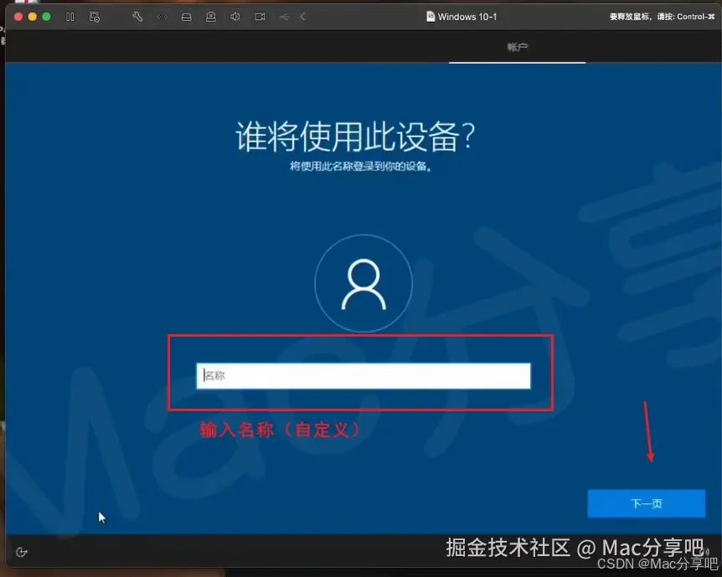This screenshot has width=722, height=577.
Task: Click the Windows 10-1 title text
Action: point(467,16)
